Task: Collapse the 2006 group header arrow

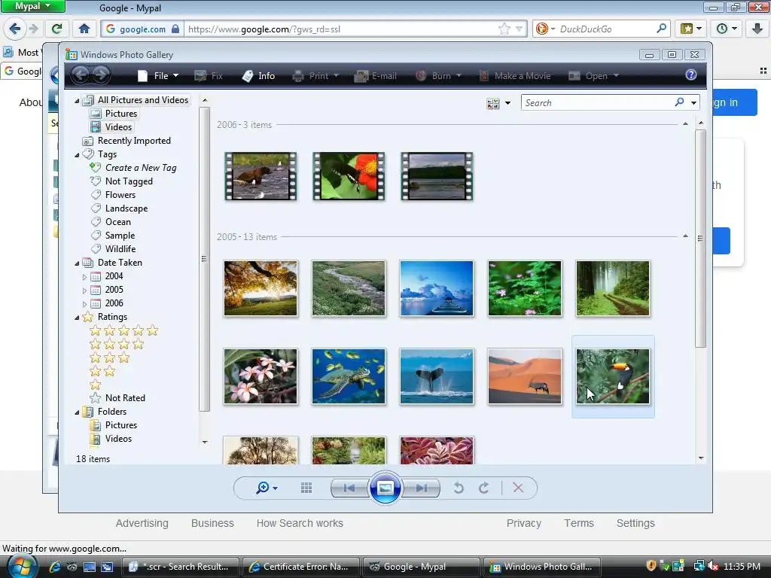Action: [x=685, y=124]
